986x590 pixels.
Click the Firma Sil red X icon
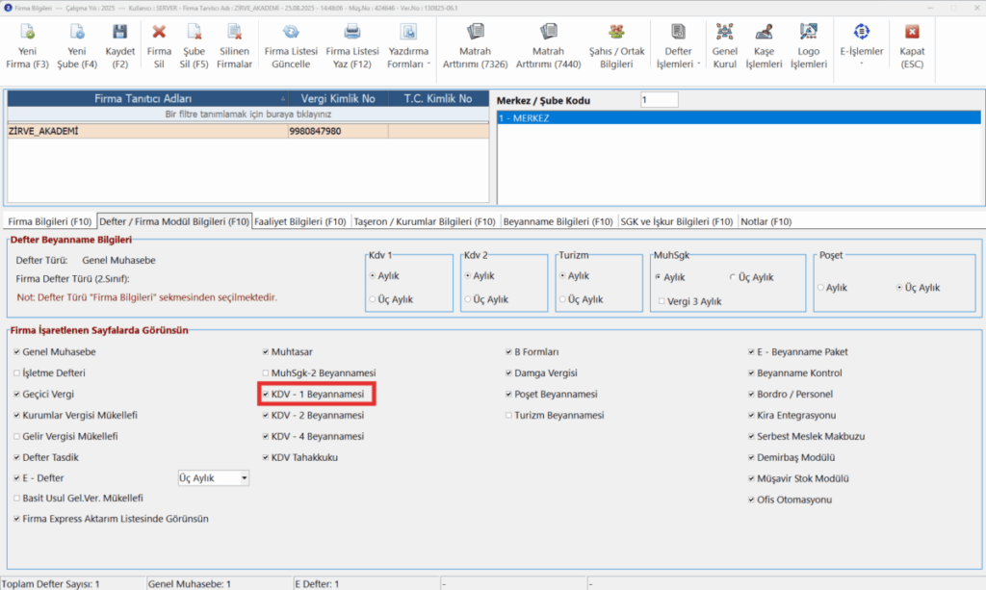[159, 32]
